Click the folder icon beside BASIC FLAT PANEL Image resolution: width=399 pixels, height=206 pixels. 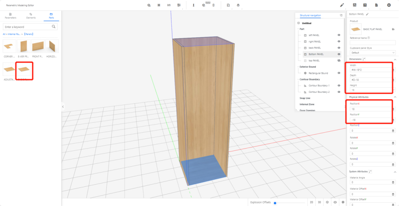point(393,29)
